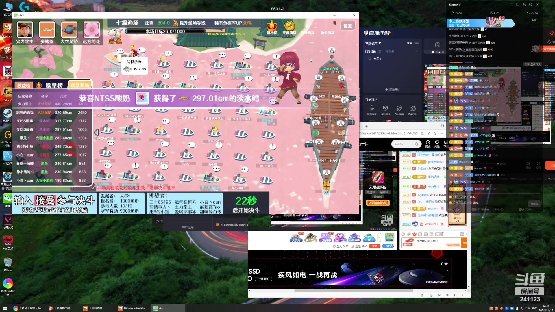
Task: Open the 礼物展馆 gift gallery
Action: (355, 237)
